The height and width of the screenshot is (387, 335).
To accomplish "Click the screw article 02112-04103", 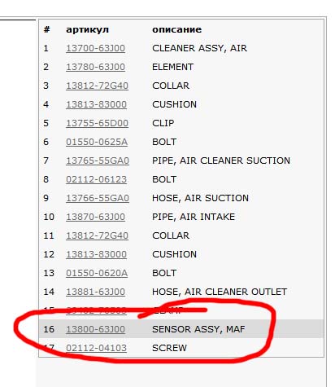I will (x=96, y=348).
